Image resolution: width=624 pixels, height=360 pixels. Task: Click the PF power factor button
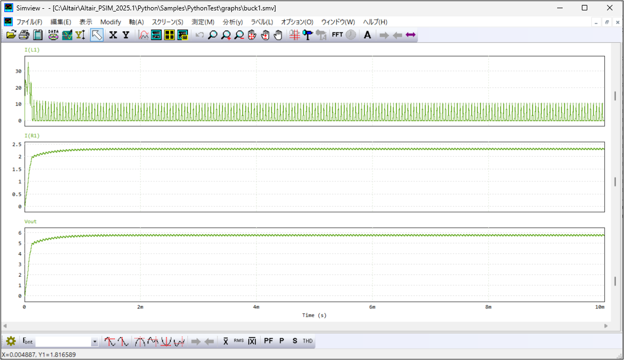[268, 341]
